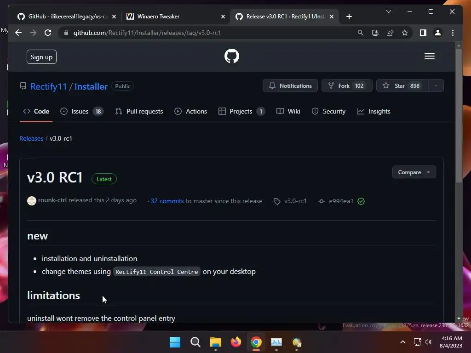Click the scrollbar down arrow
The width and height of the screenshot is (471, 353).
tap(459, 319)
